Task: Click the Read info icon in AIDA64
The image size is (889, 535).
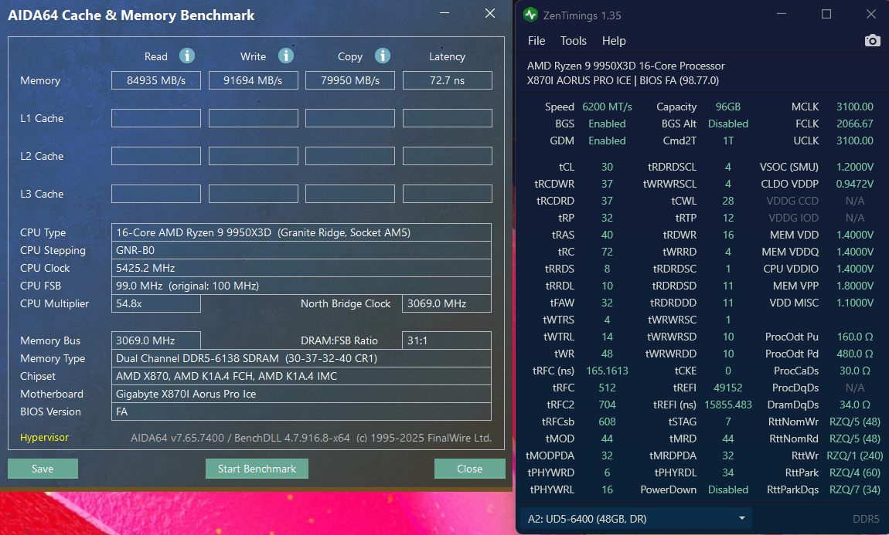Action: coord(187,56)
